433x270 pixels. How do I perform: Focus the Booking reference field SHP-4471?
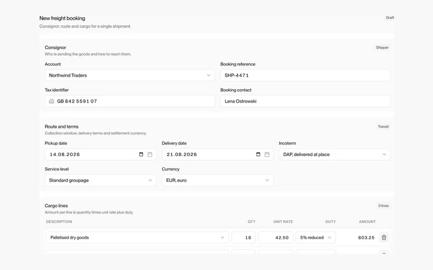point(305,75)
